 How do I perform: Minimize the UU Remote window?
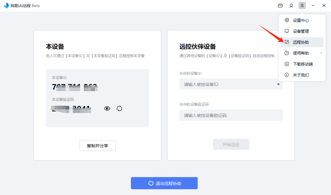[313, 6]
